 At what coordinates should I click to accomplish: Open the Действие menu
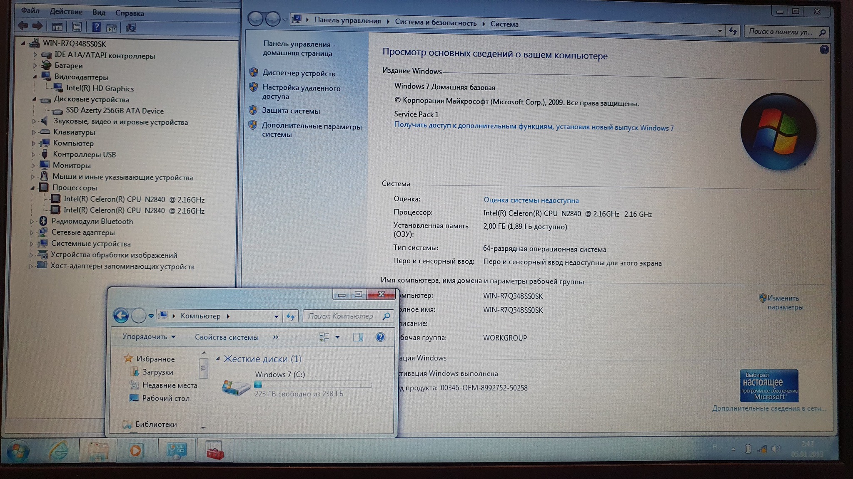pos(66,12)
